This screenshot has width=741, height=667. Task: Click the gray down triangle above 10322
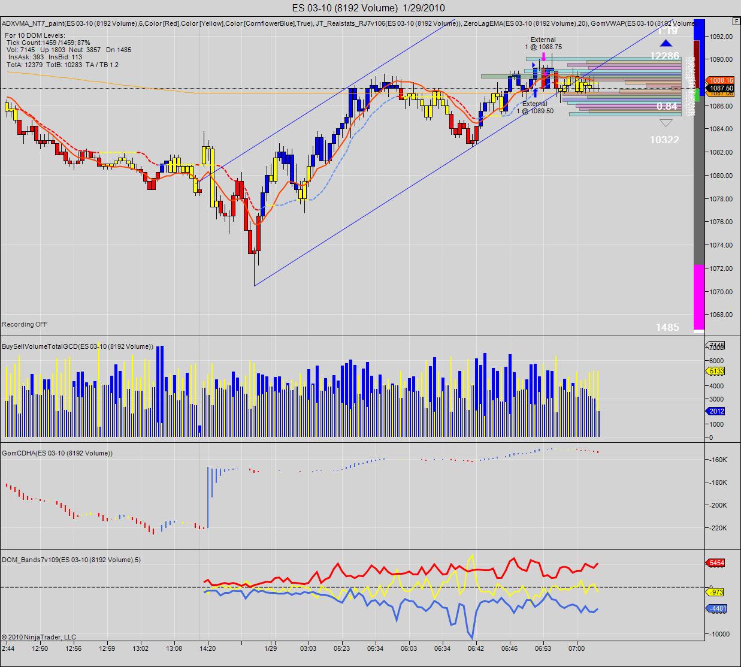(666, 123)
